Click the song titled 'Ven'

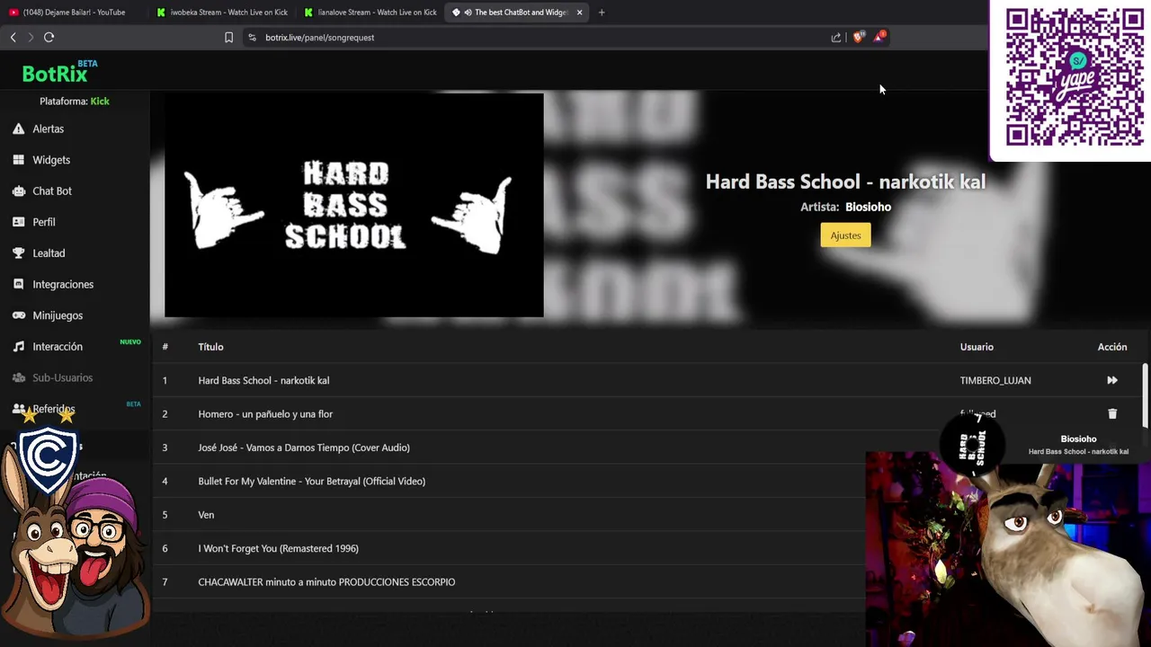tap(206, 515)
